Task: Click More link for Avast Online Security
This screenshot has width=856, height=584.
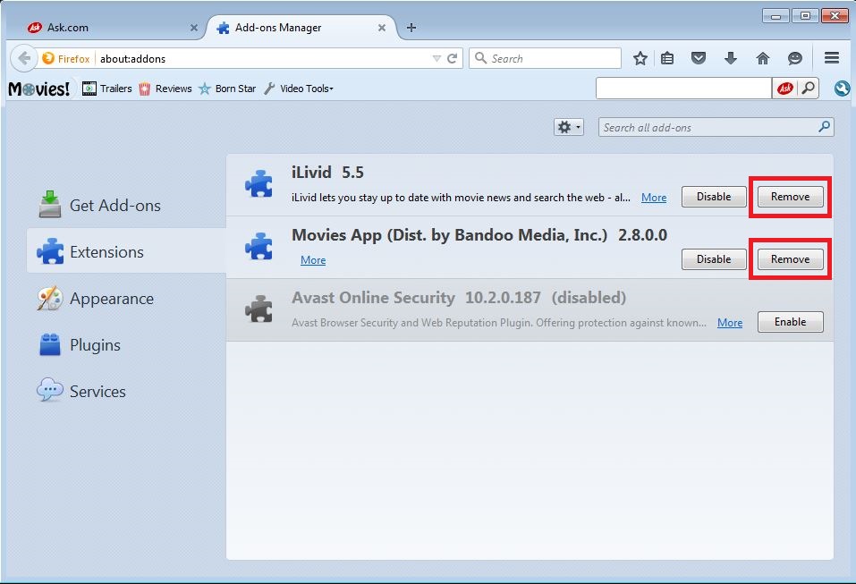Action: tap(729, 323)
